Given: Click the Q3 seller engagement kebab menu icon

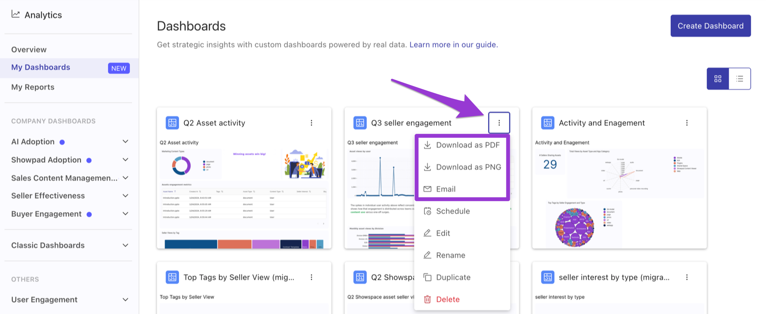Looking at the screenshot, I should click(499, 123).
